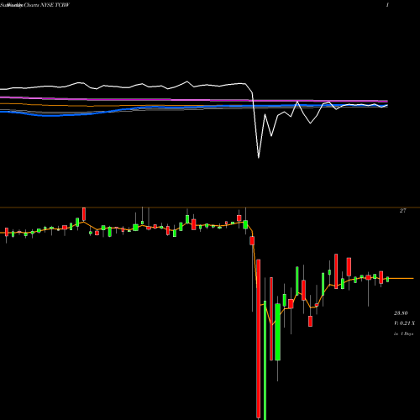Click the V: 0.21 volume readout
The height and width of the screenshot is (420, 420).
404,323
